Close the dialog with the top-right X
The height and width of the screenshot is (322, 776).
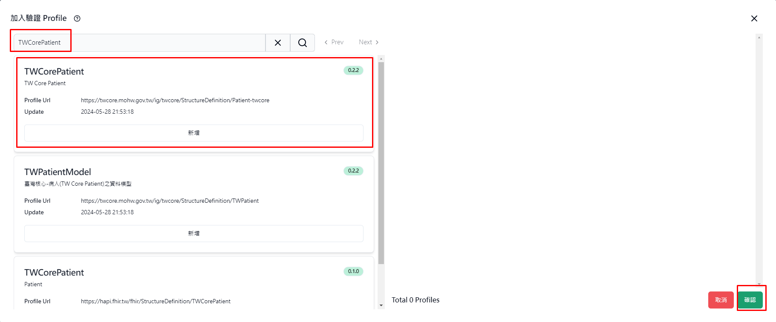point(754,18)
